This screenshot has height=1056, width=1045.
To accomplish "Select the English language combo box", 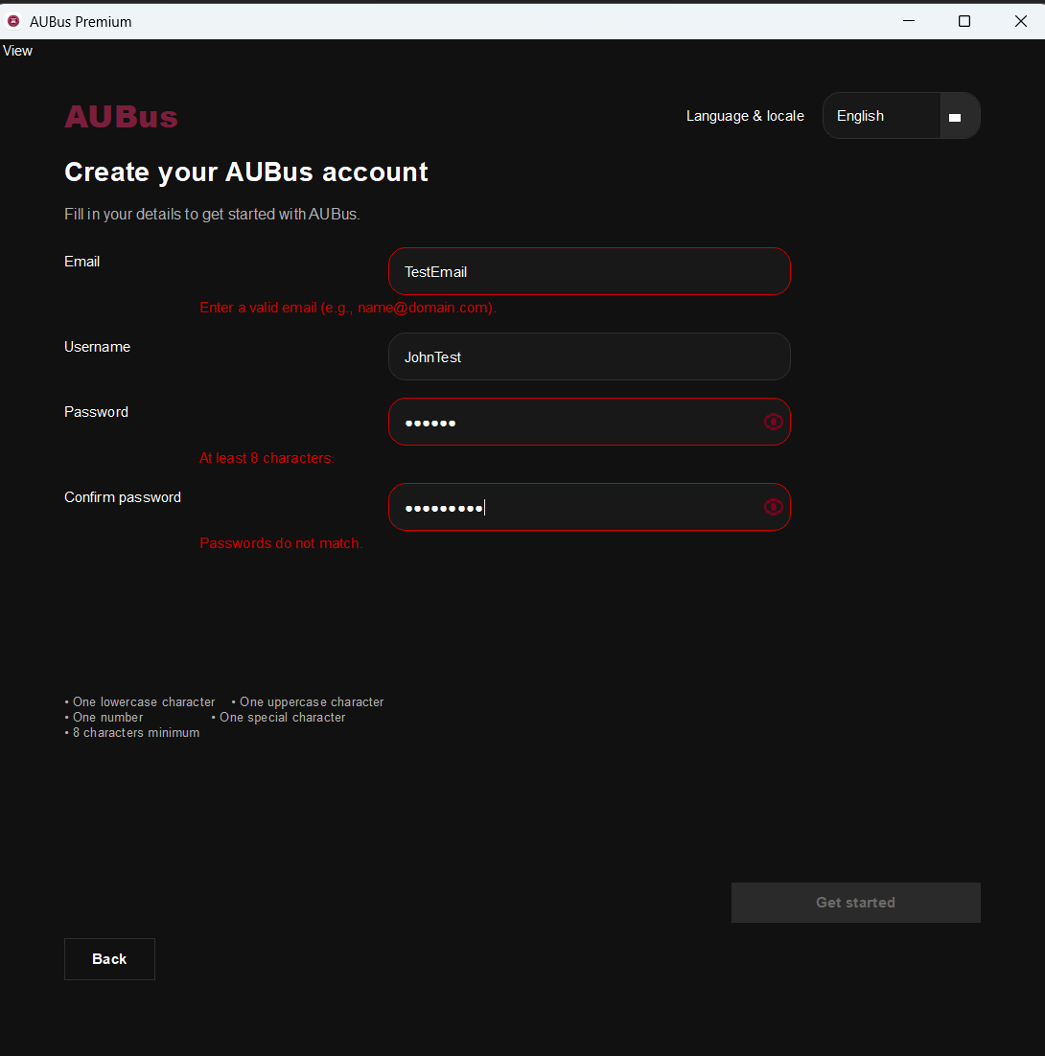I will [x=901, y=116].
